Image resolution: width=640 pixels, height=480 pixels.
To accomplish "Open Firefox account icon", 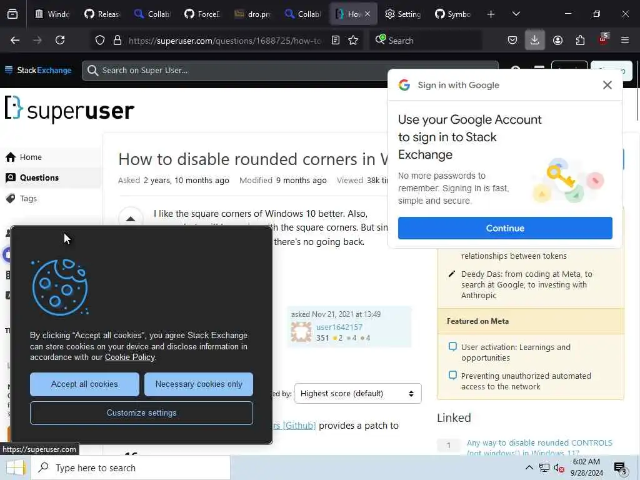I will [x=557, y=40].
